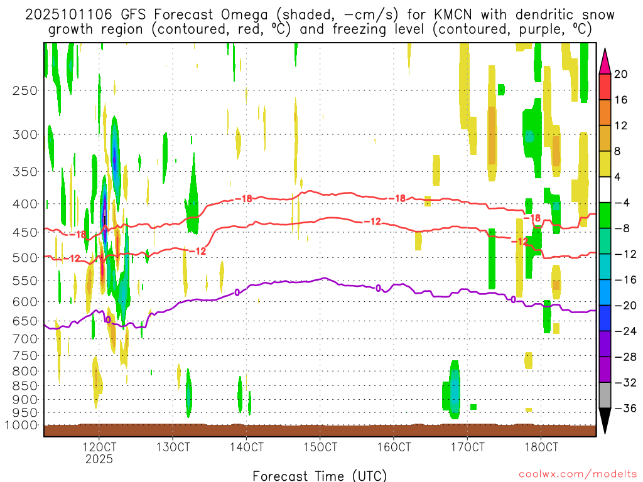Click the 750 pressure level label
Image resolution: width=643 pixels, height=482 pixels.
(24, 356)
